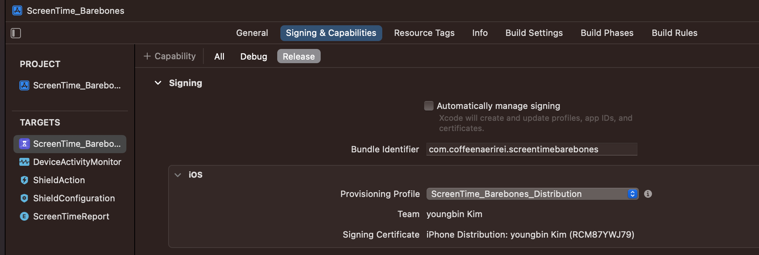
Task: Collapse the iOS signing subsection
Action: (178, 175)
